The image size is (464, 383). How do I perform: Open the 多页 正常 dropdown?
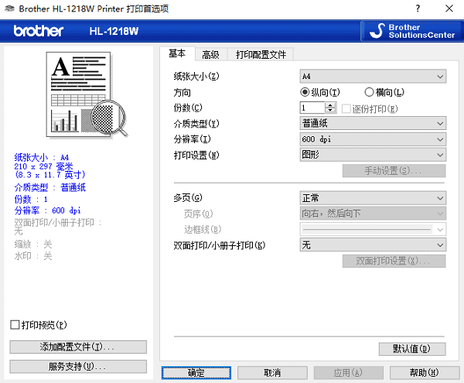point(372,198)
